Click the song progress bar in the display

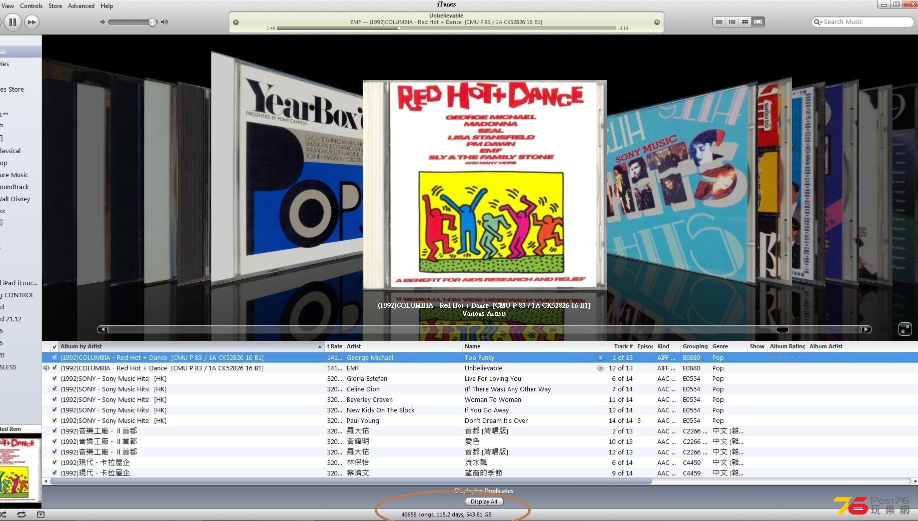446,28
